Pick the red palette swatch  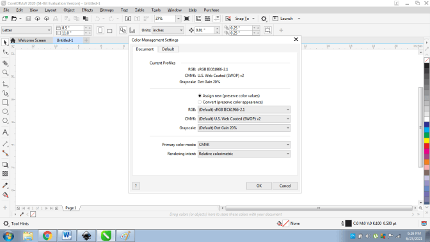point(427,146)
